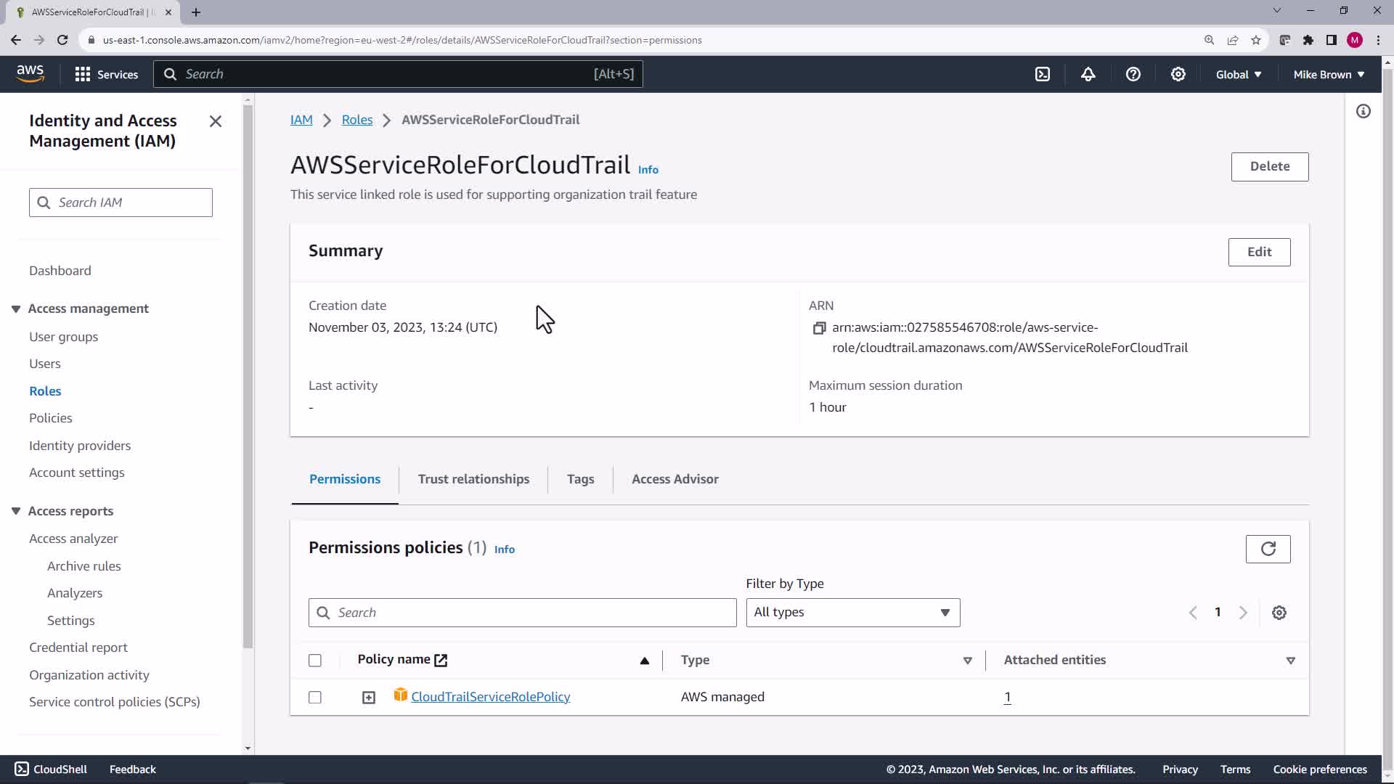Copy the role ARN to clipboard
Viewport: 1394px width, 784px height.
tap(819, 328)
